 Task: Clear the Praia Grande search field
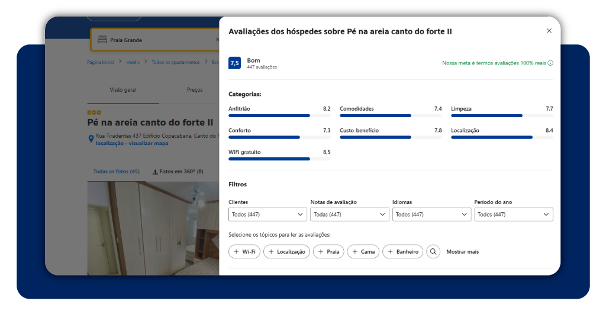pyautogui.click(x=217, y=40)
